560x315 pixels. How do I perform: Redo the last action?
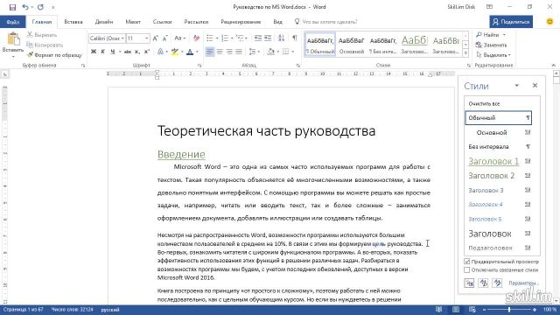pyautogui.click(x=40, y=7)
